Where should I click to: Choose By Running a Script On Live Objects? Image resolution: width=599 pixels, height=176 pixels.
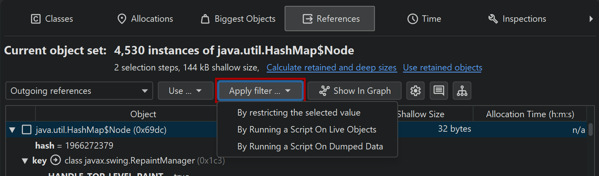(x=307, y=130)
